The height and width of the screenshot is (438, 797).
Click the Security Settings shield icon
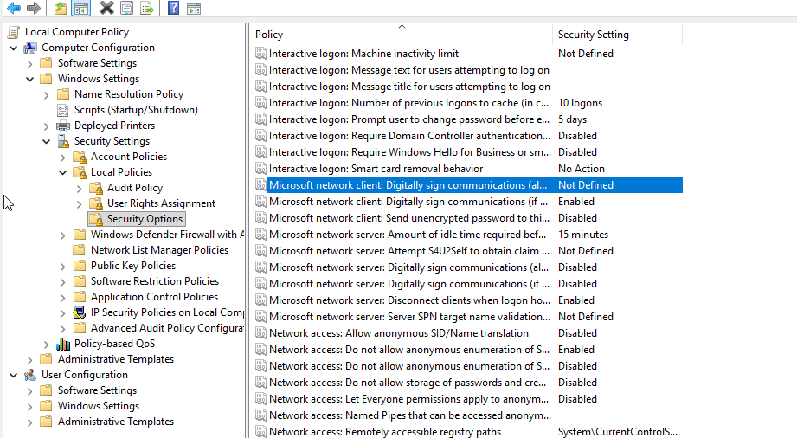point(63,141)
